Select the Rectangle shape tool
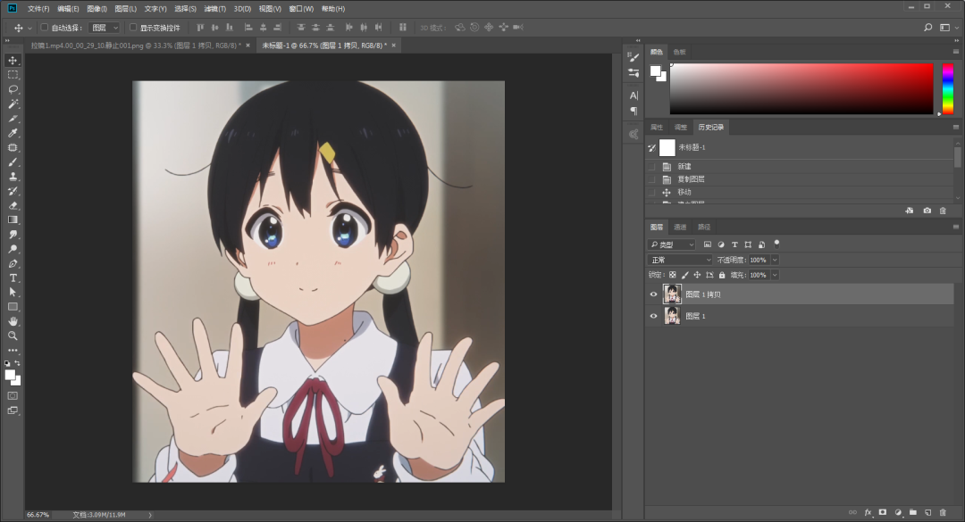This screenshot has width=965, height=522. point(13,307)
